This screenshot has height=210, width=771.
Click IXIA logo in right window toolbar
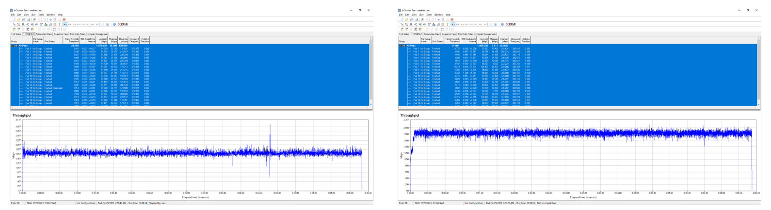coord(511,24)
